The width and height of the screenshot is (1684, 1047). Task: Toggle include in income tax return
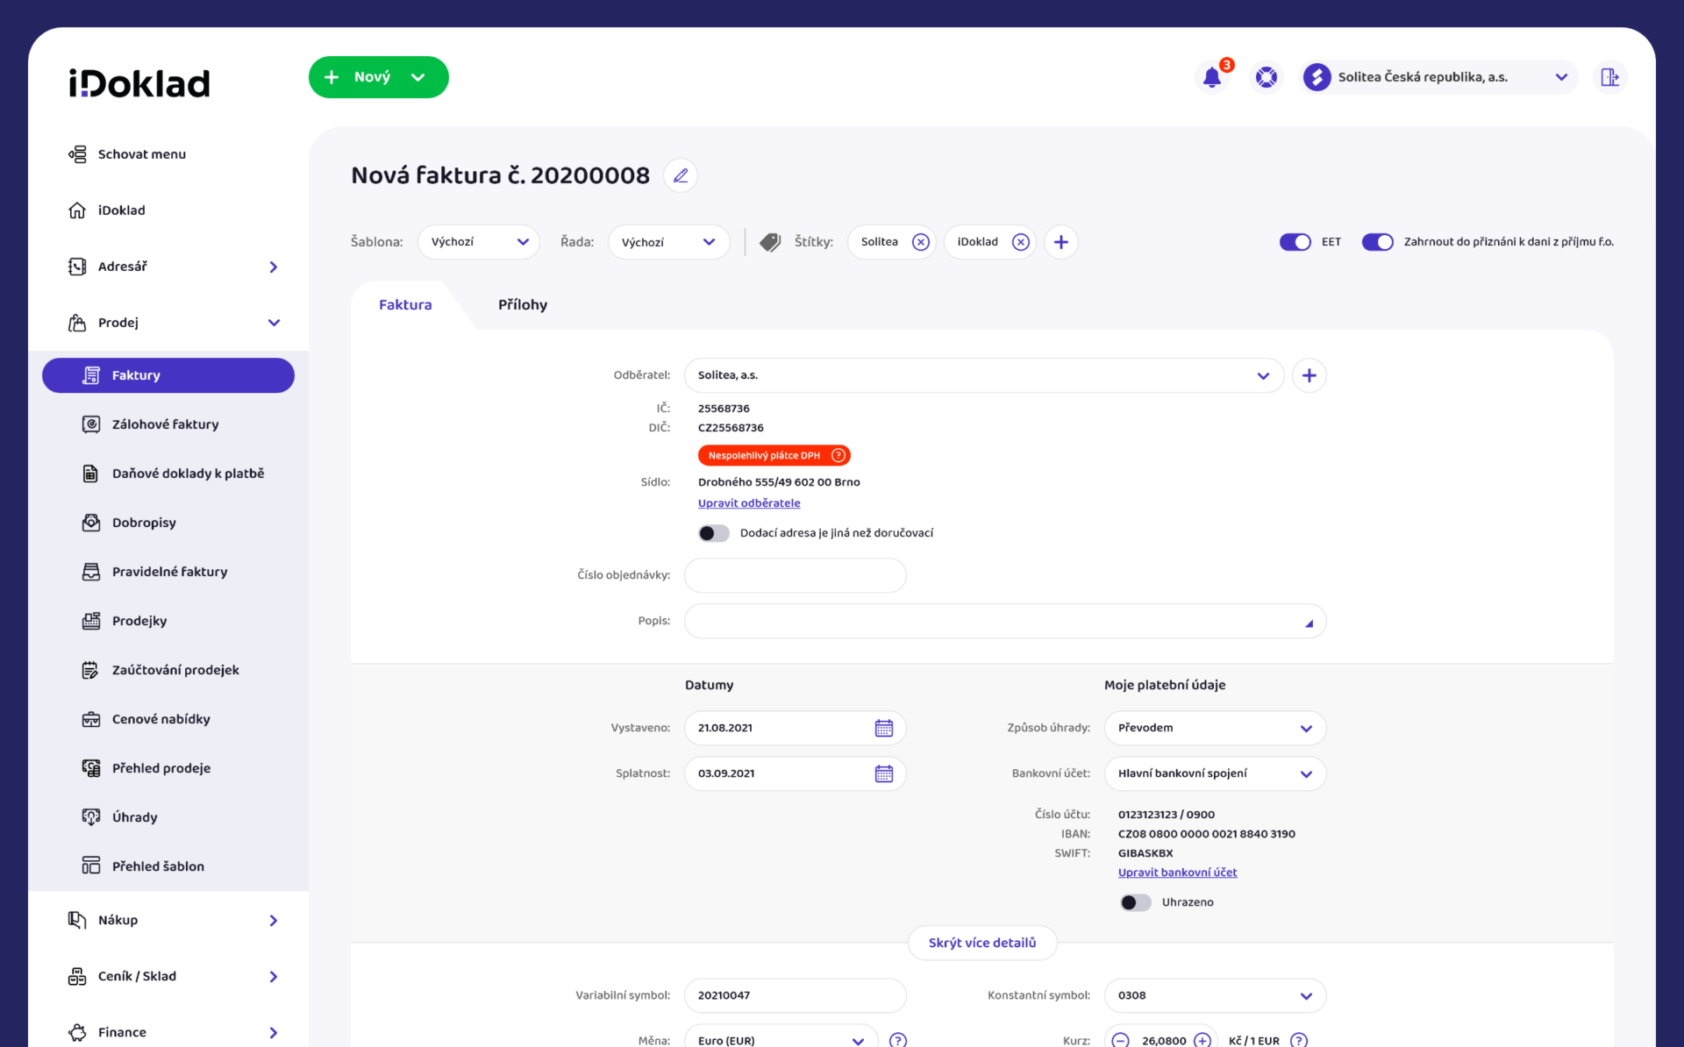(1377, 242)
